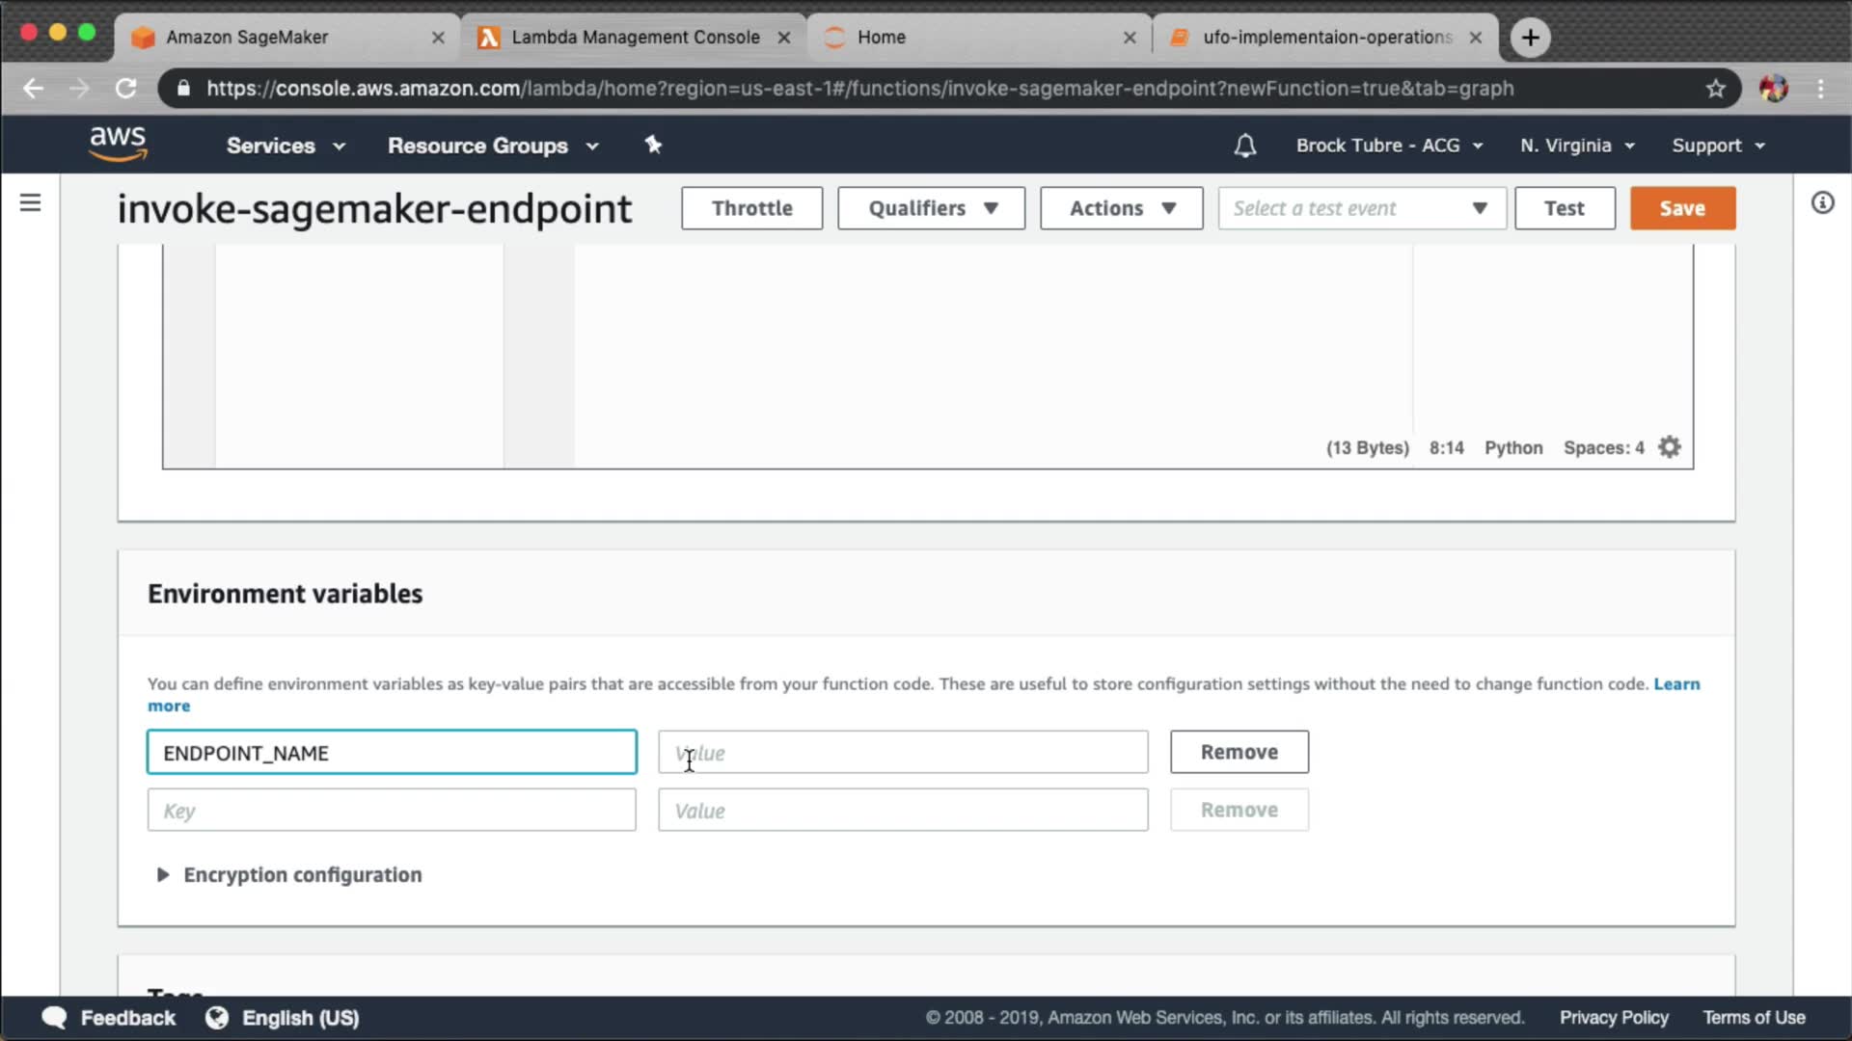Viewport: 1852px width, 1041px height.
Task: Open the notifications bell
Action: pos(1244,146)
